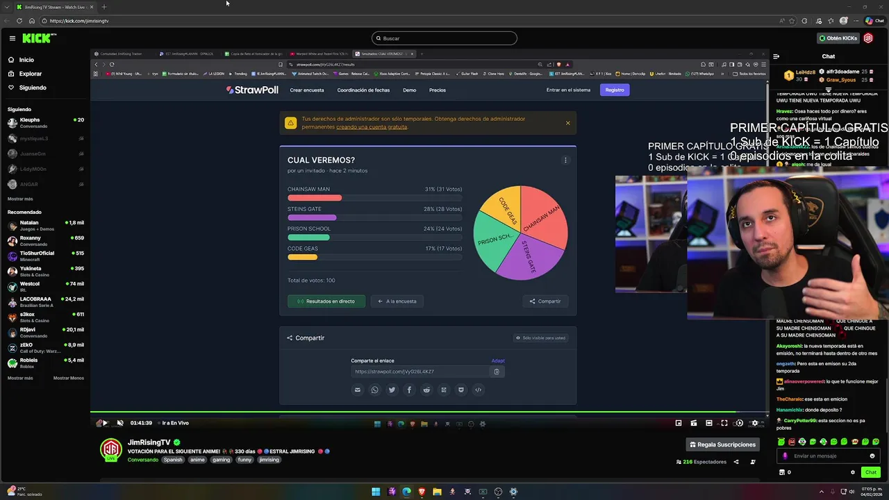The height and width of the screenshot is (500, 889).
Task: Select the Spanish tag
Action: click(173, 460)
